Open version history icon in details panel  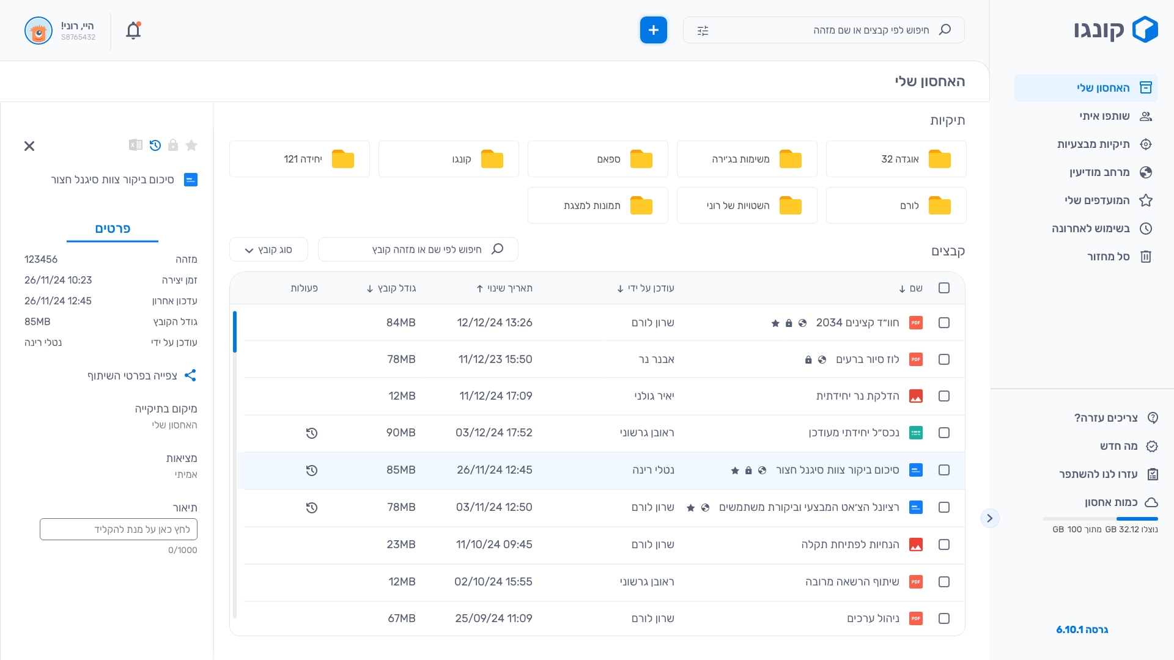click(155, 145)
